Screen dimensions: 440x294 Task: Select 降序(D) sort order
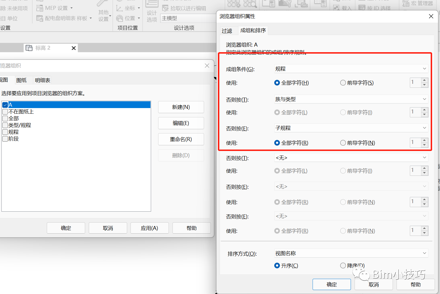click(x=343, y=266)
